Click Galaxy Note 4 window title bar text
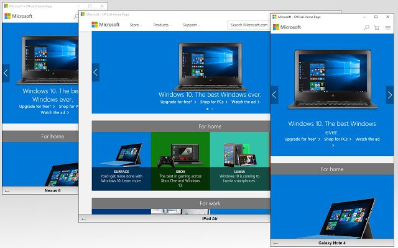Viewport: 398px width, 248px height. 299,17
